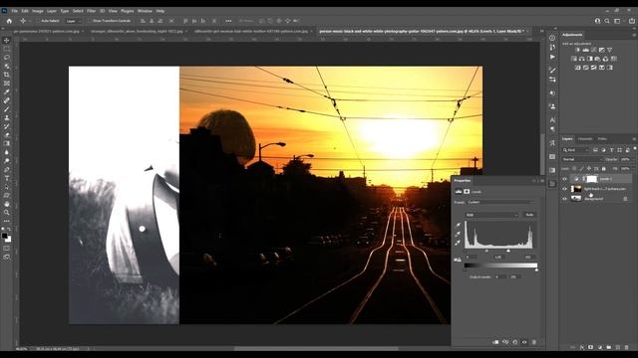Sample white point eyedropper in Levels
The height and width of the screenshot is (358, 638).
(x=458, y=243)
